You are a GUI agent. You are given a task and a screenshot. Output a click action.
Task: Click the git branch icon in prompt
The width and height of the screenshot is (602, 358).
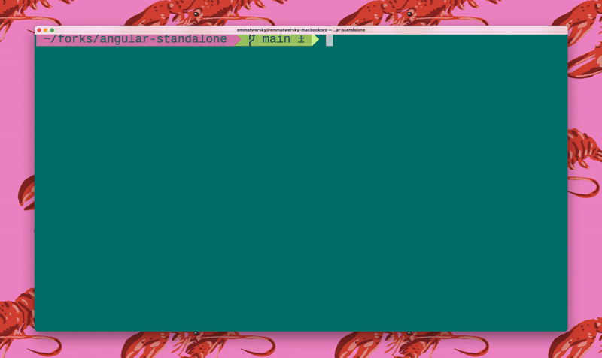(251, 40)
